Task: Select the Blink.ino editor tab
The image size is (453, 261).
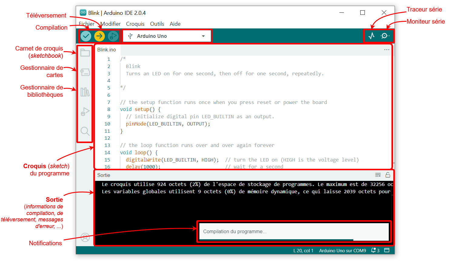Action: click(107, 50)
